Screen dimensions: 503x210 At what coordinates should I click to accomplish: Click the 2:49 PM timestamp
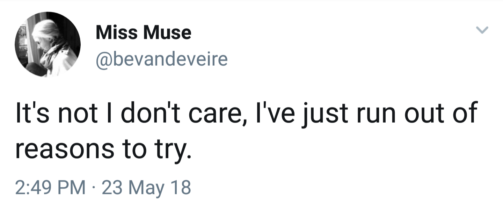click(x=51, y=187)
